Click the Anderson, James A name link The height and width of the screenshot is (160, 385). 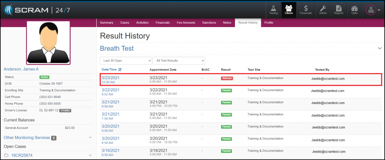[x=21, y=69]
